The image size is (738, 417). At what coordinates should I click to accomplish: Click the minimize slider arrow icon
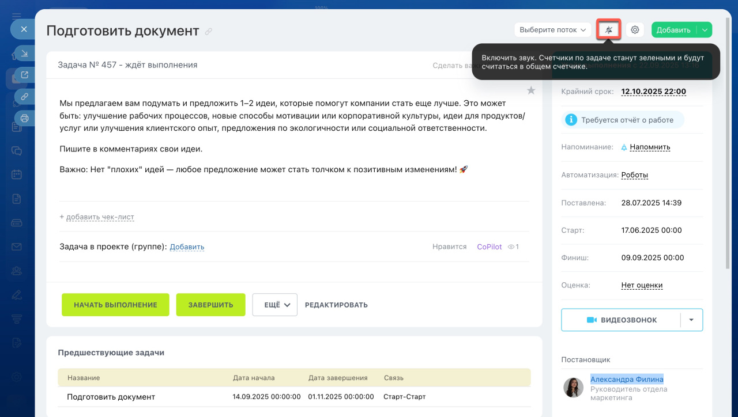25,54
